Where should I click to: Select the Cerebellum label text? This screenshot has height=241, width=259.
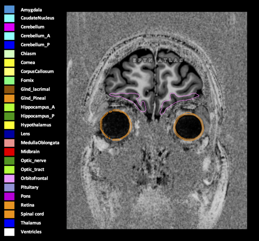click(x=33, y=27)
